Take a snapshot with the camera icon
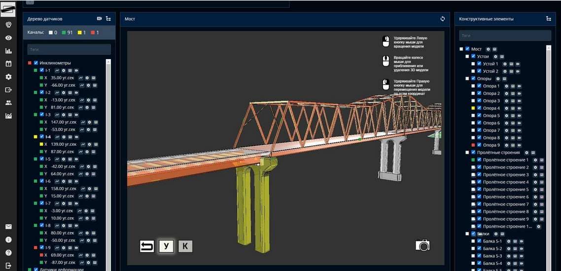Viewport: 561px width, 271px height. [x=422, y=245]
